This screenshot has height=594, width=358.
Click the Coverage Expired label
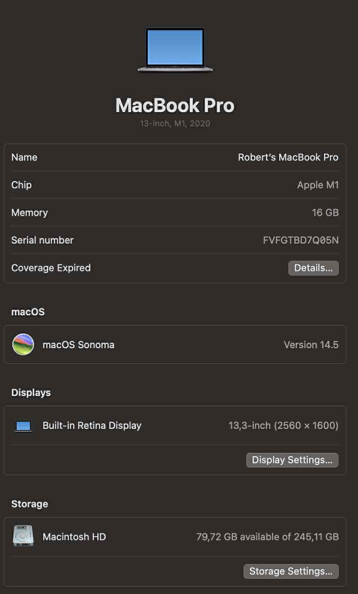click(x=51, y=268)
